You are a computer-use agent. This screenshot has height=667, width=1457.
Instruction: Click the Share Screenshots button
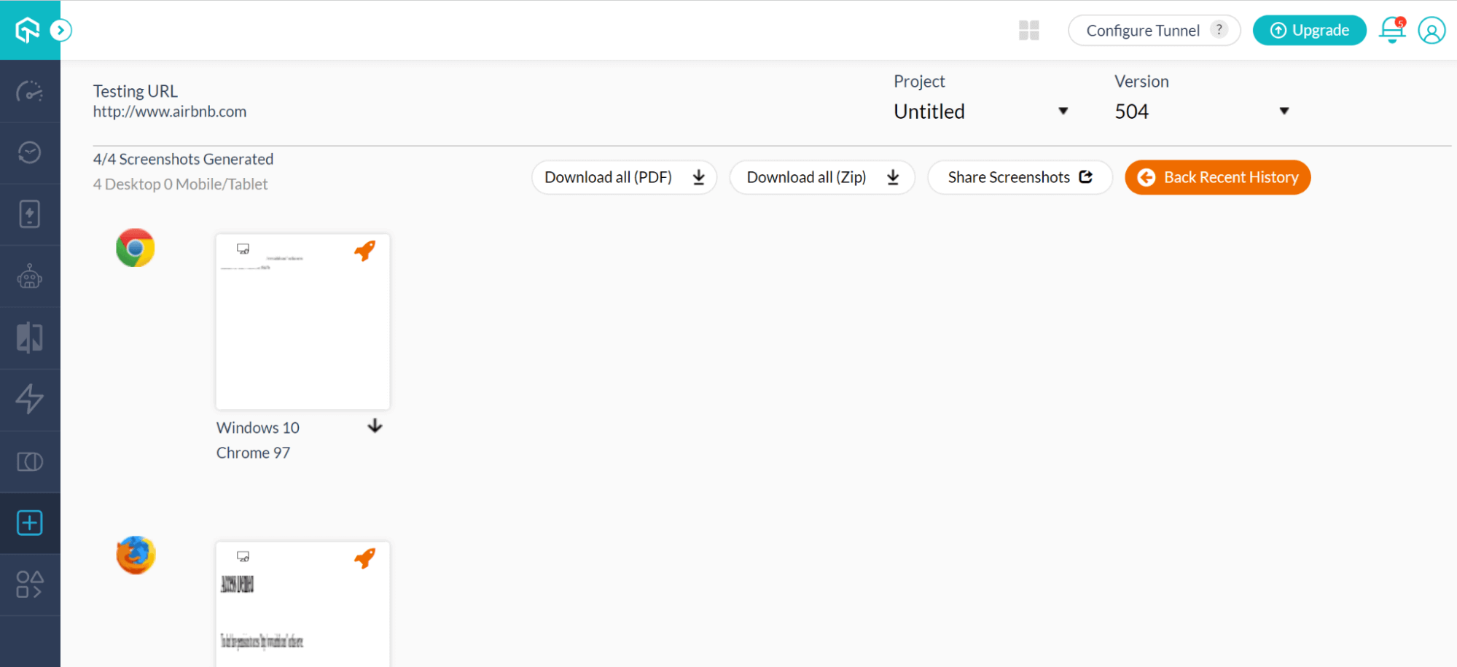click(1019, 177)
